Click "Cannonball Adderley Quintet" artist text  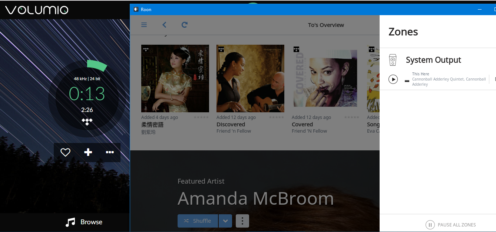click(x=438, y=79)
